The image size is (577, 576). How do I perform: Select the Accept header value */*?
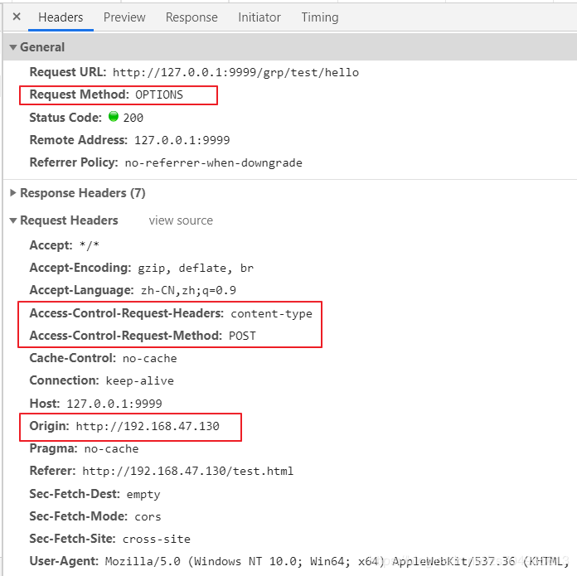90,245
